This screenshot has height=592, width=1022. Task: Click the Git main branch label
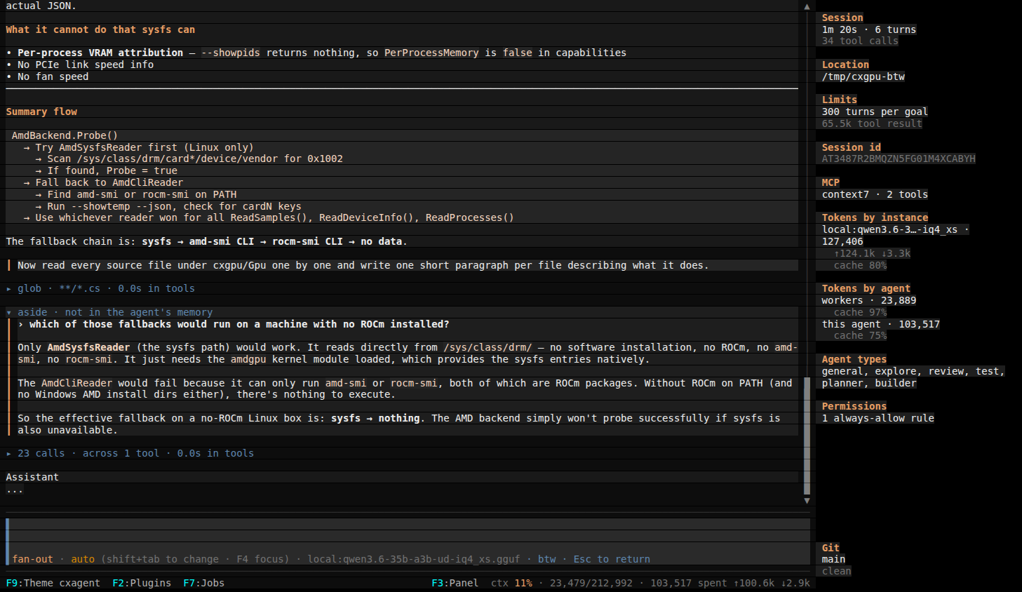(x=833, y=559)
